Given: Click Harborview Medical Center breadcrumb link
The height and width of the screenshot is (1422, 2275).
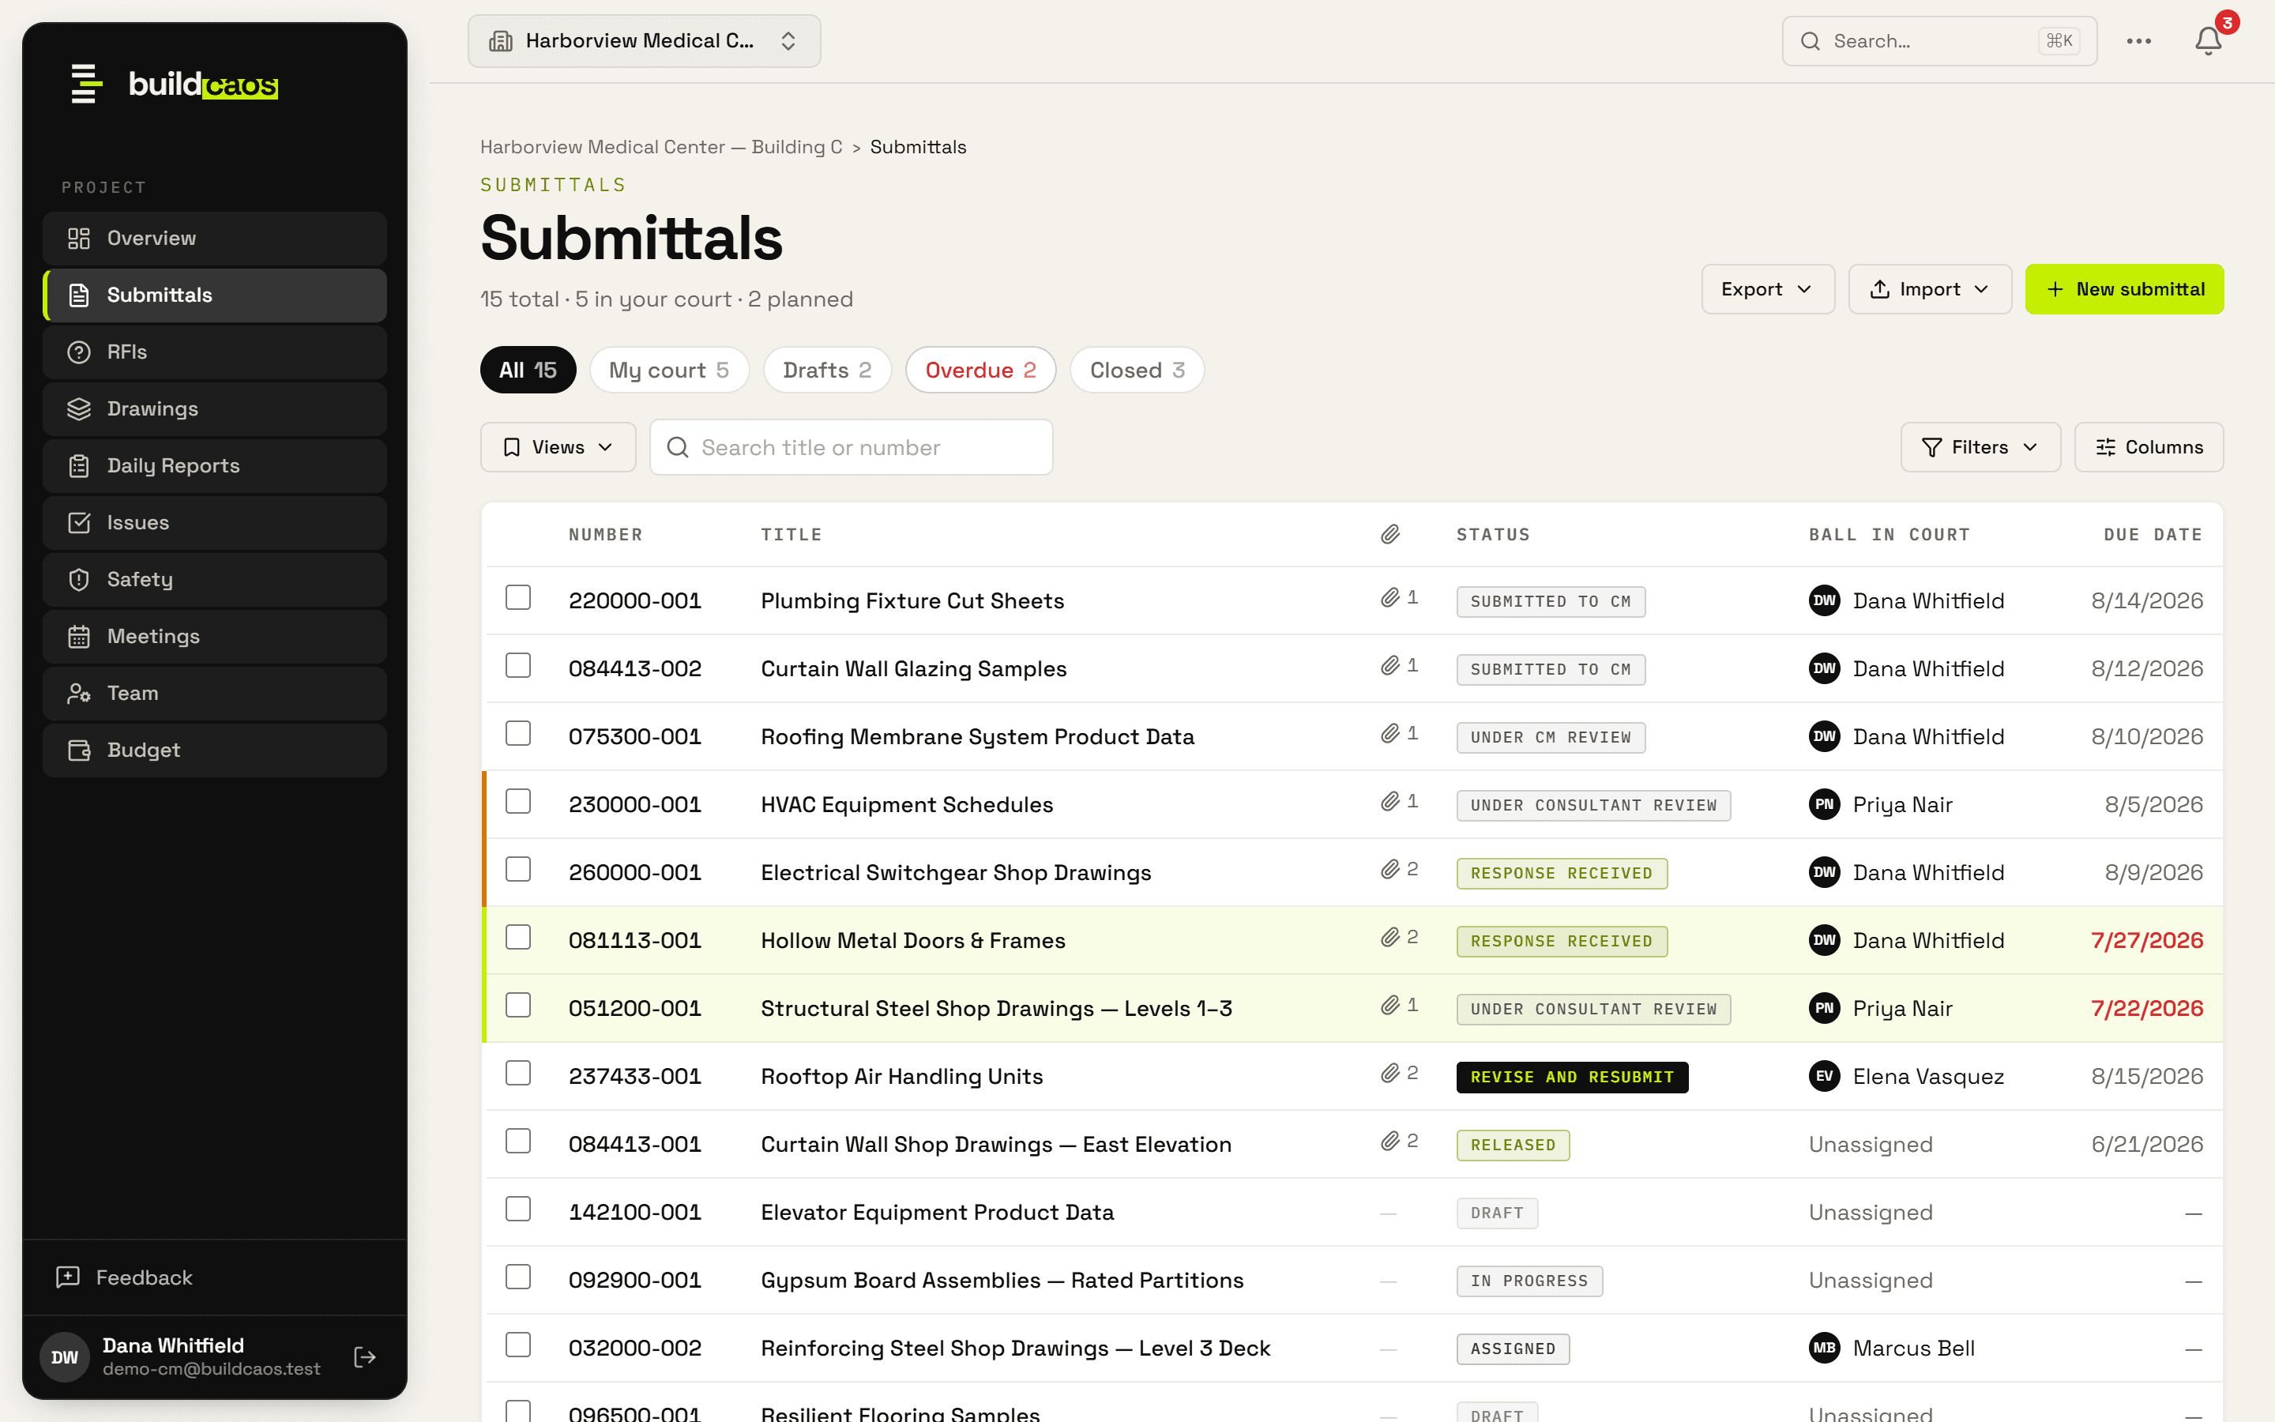Looking at the screenshot, I should point(661,147).
